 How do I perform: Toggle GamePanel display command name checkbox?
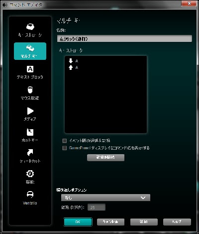[65, 148]
